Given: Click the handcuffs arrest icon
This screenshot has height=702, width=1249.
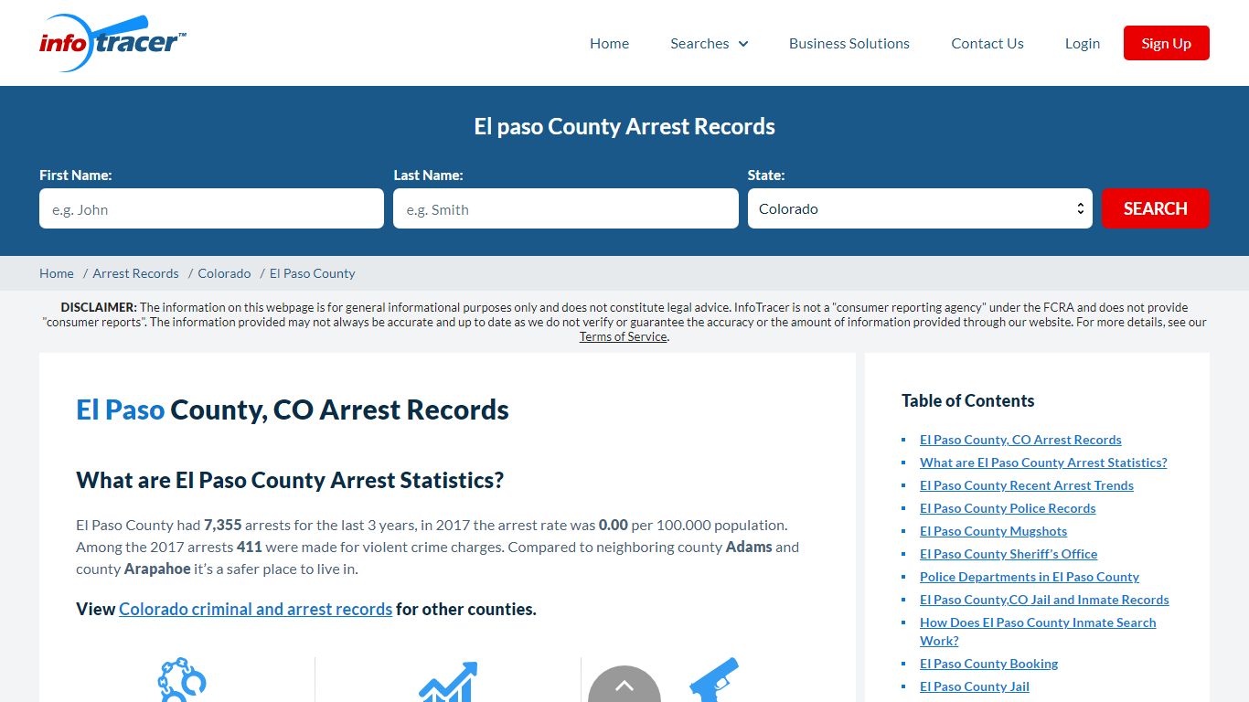Looking at the screenshot, I should pyautogui.click(x=182, y=679).
